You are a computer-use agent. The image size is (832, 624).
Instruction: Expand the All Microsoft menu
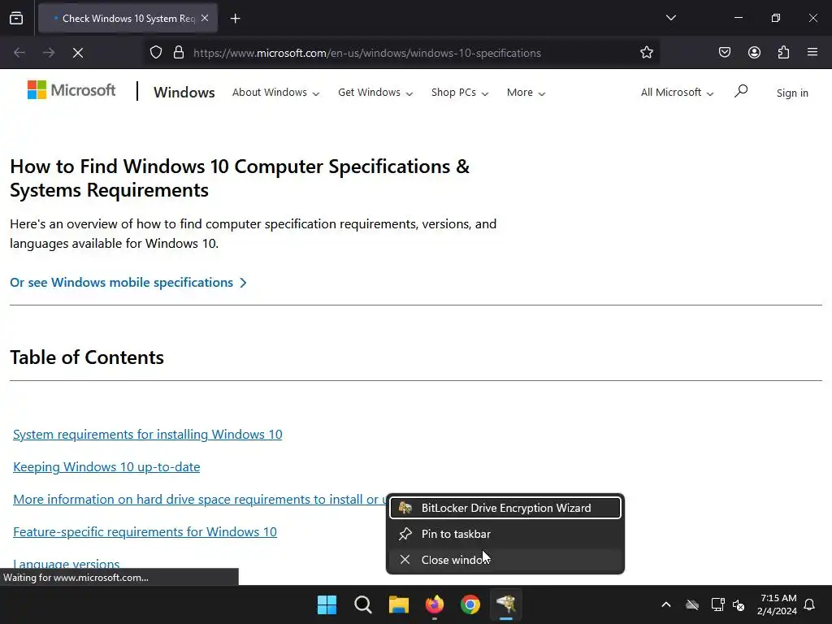click(677, 93)
